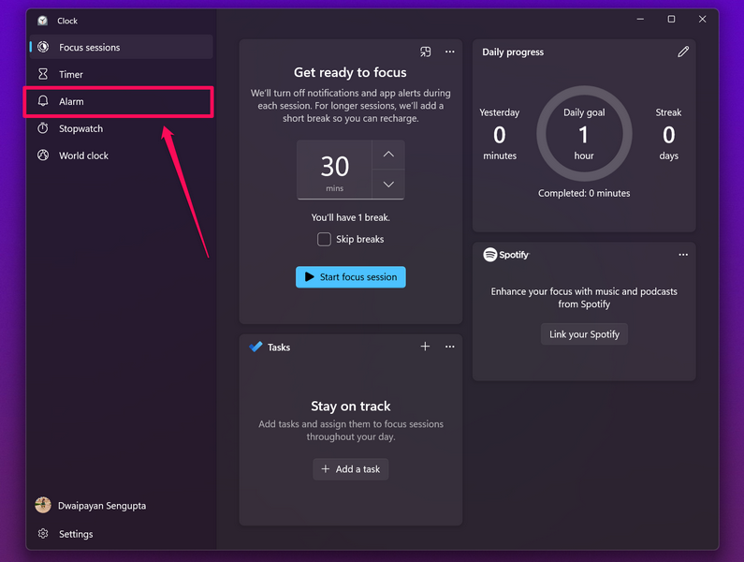
Task: Click the Stopwatch icon in sidebar
Action: click(43, 128)
